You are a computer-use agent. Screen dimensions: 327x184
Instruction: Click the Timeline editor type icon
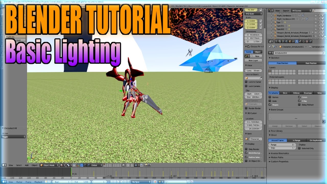pyautogui.click(x=4, y=182)
